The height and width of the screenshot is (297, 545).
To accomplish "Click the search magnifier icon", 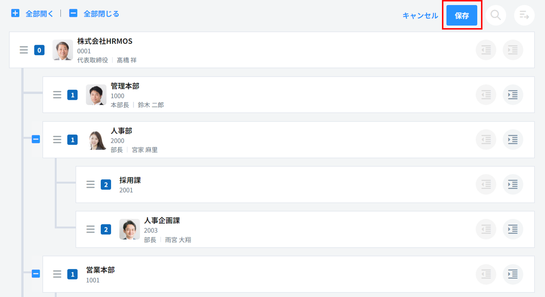I will click(496, 15).
